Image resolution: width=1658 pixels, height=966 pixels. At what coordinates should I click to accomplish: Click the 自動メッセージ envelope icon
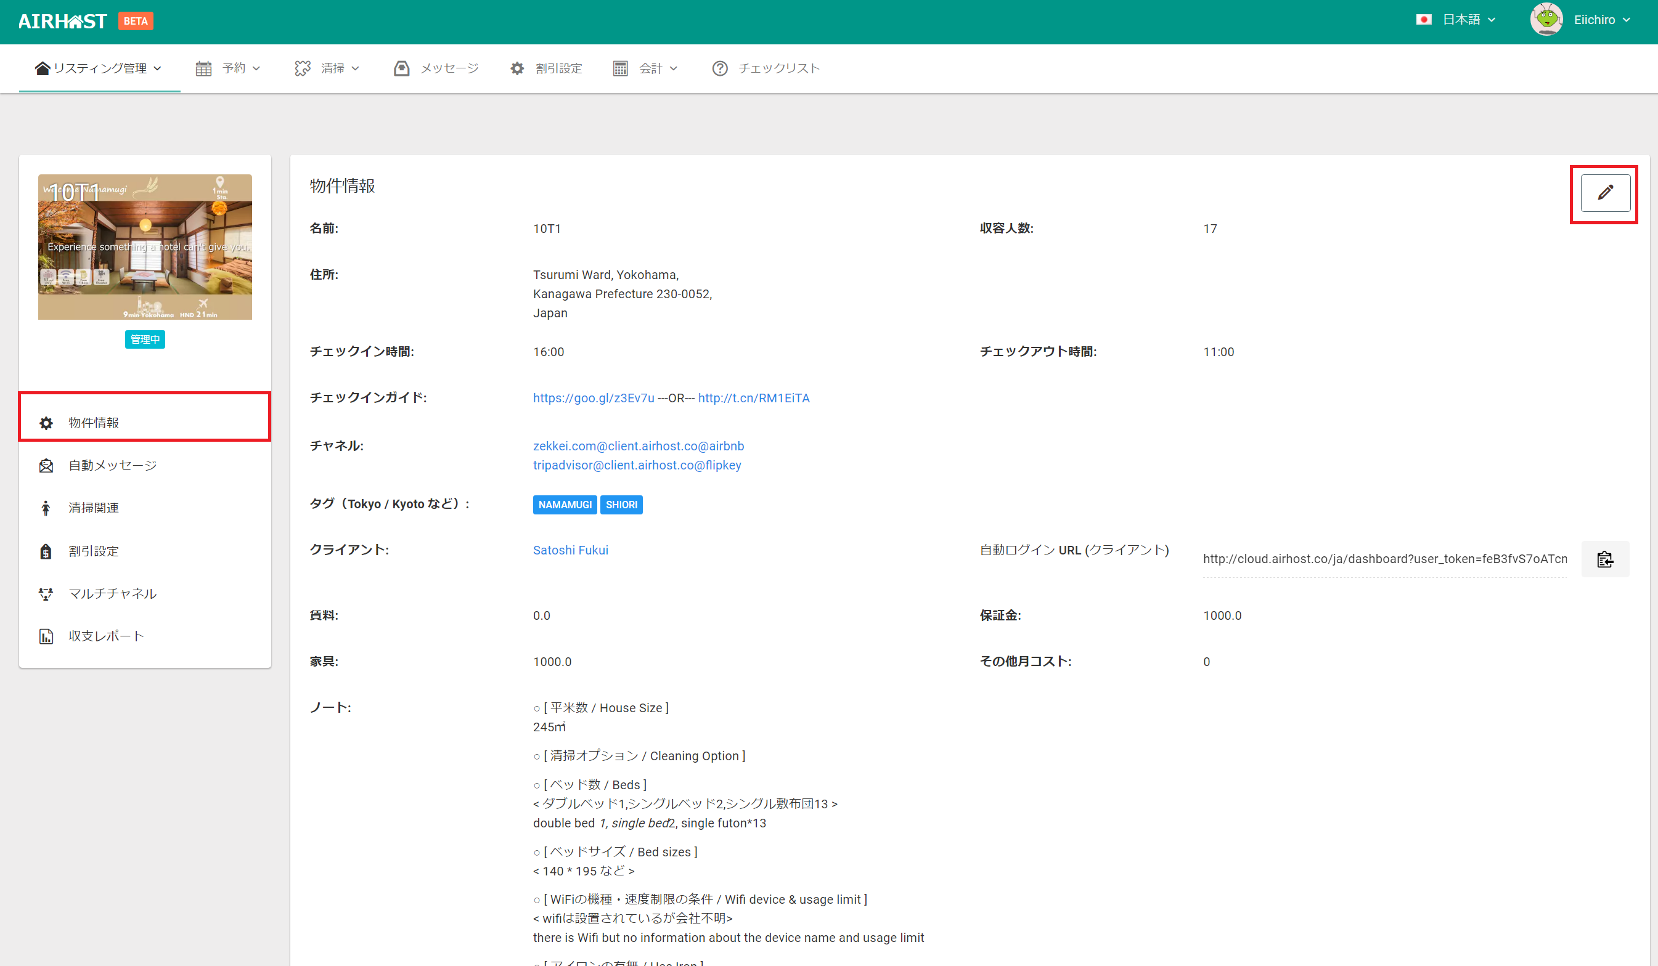pyautogui.click(x=46, y=466)
